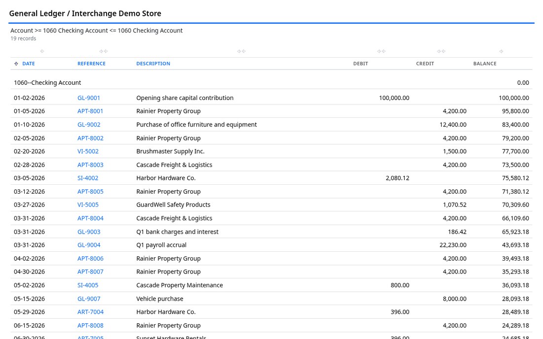The height and width of the screenshot is (339, 543).
Task: Click the Debit column header
Action: point(360,64)
